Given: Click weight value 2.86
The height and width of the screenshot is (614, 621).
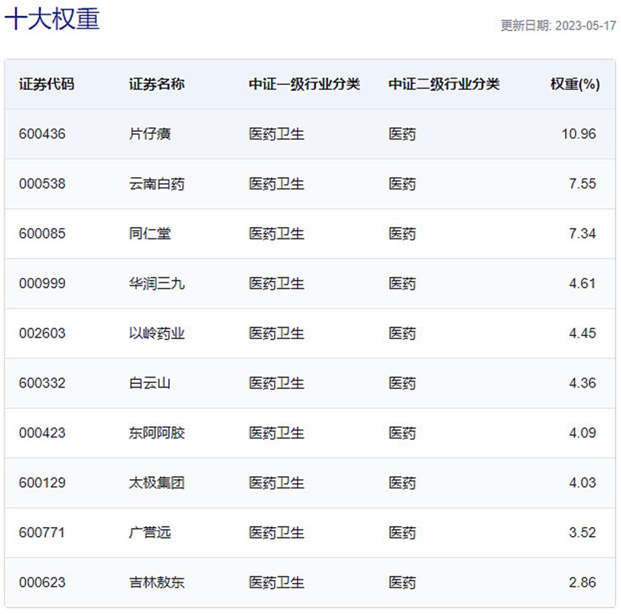Looking at the screenshot, I should 582,583.
